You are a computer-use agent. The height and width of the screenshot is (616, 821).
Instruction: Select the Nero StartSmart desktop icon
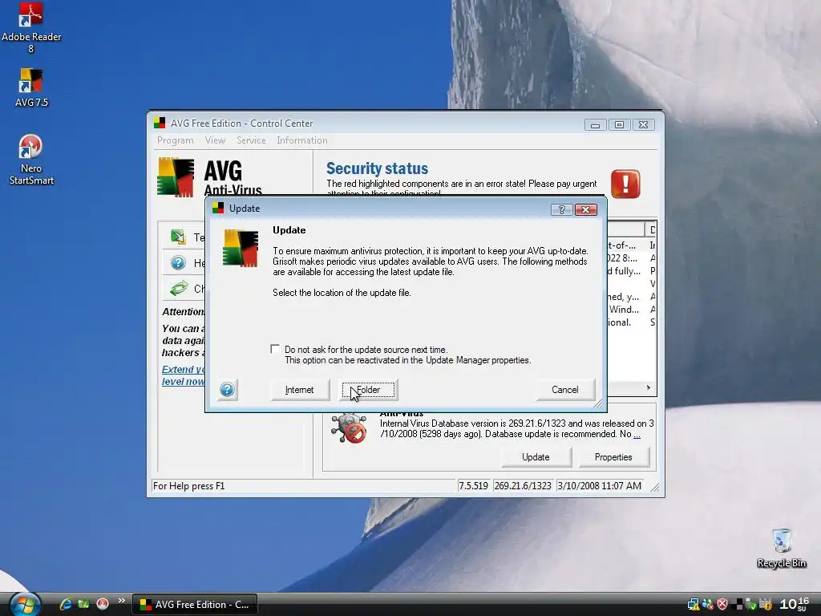tap(31, 160)
